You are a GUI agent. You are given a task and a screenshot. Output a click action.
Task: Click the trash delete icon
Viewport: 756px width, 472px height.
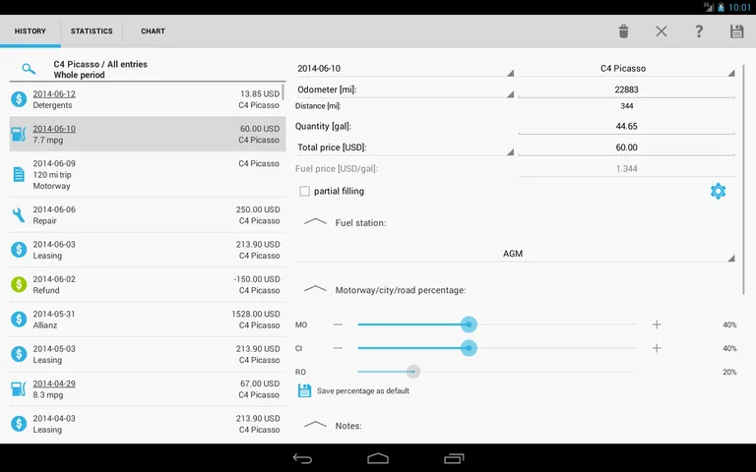(x=623, y=31)
